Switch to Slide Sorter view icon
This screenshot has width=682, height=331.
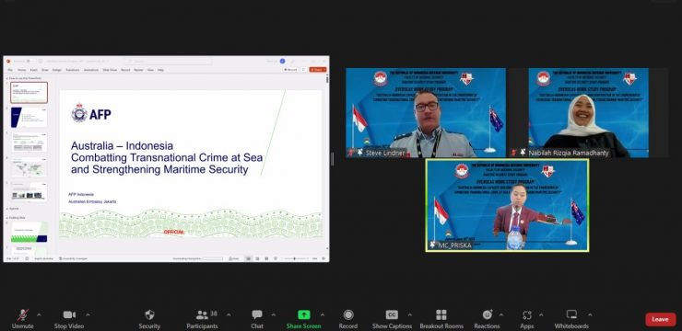257,258
